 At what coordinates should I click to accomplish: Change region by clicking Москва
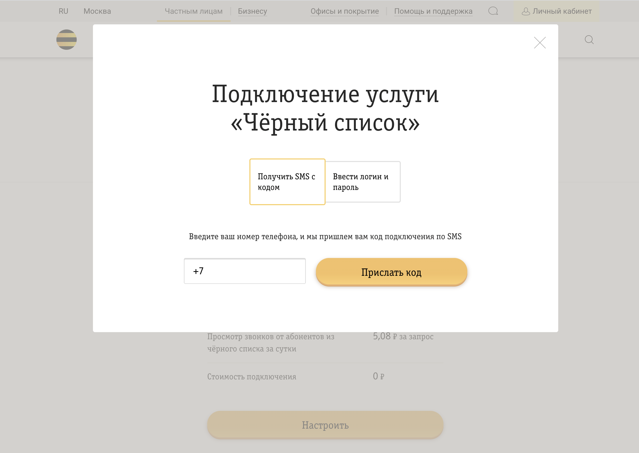tap(97, 11)
